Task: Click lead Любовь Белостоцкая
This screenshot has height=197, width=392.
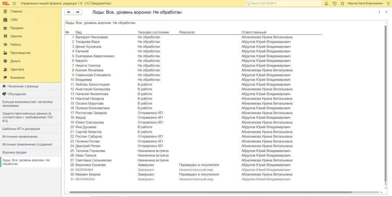Action: pos(93,84)
